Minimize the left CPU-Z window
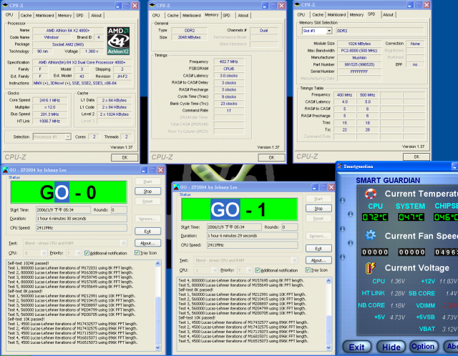The image size is (458, 356). (118, 6)
